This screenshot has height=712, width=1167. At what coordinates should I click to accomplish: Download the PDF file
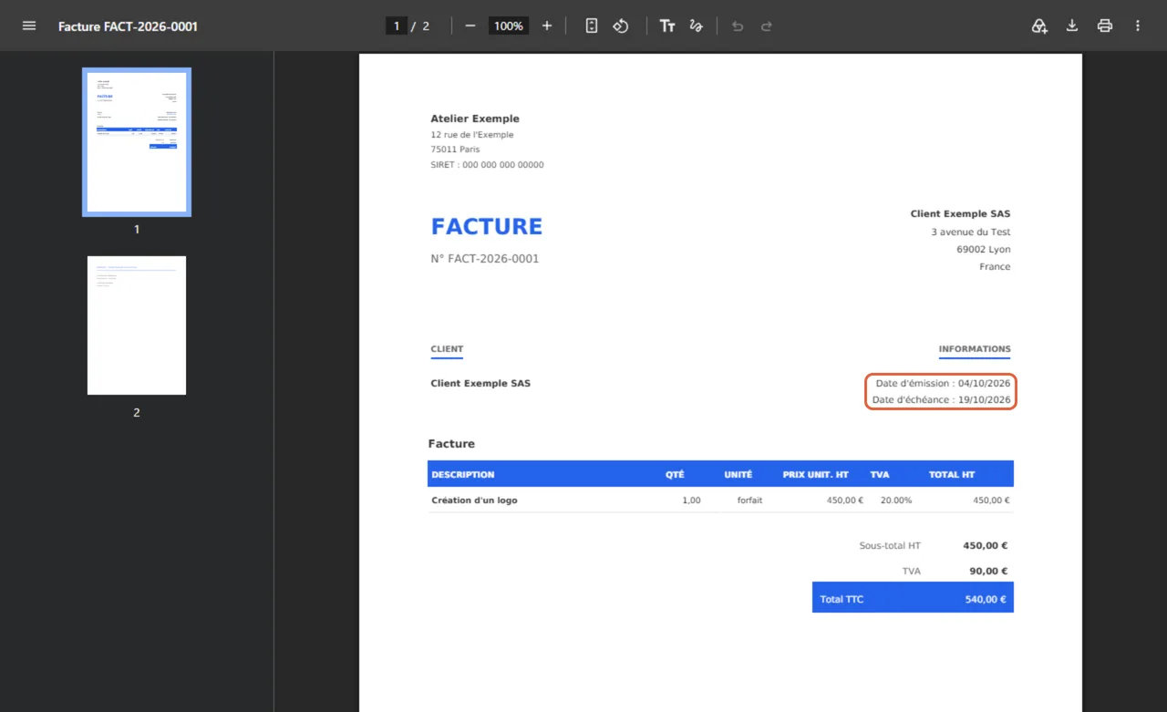click(x=1072, y=26)
